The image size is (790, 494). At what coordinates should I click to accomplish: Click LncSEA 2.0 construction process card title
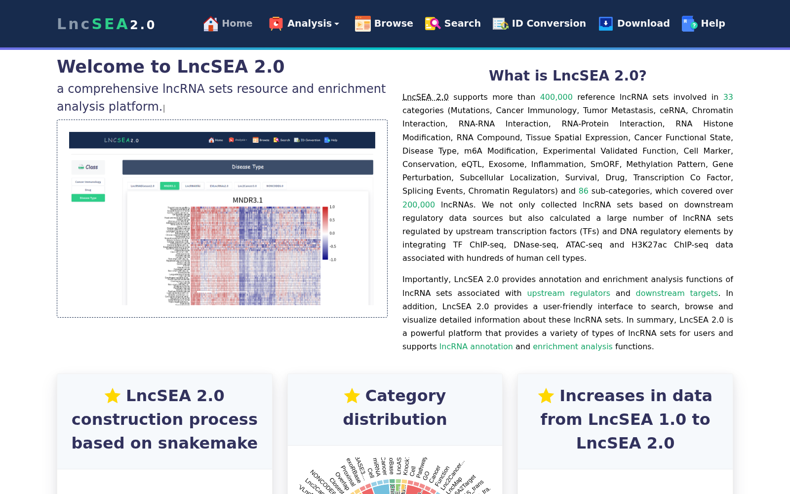164,419
